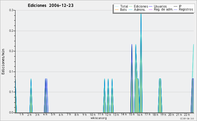The image size is (197, 121).
Task: Select the blue Usuarios legend line swatch
Action: (x=150, y=7)
